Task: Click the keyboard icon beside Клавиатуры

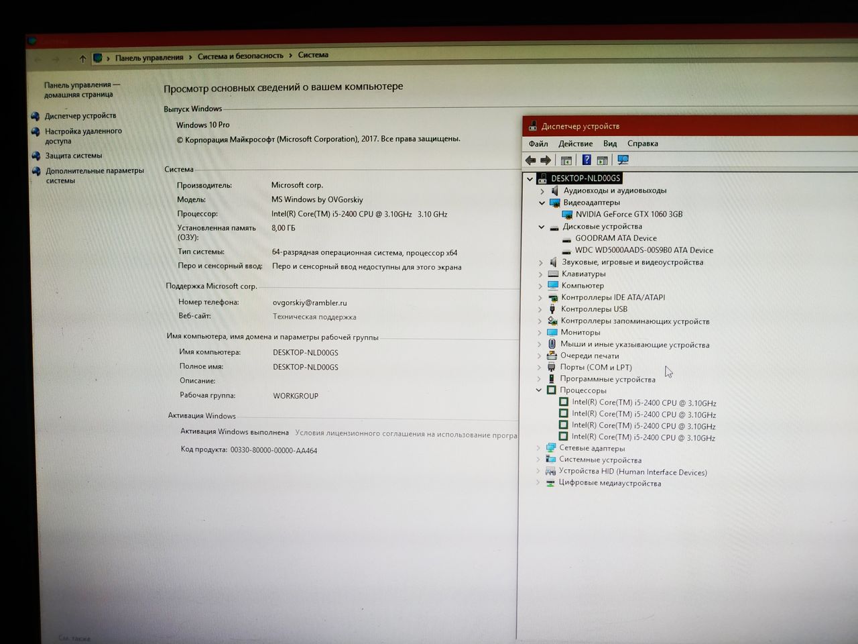Action: tap(553, 274)
